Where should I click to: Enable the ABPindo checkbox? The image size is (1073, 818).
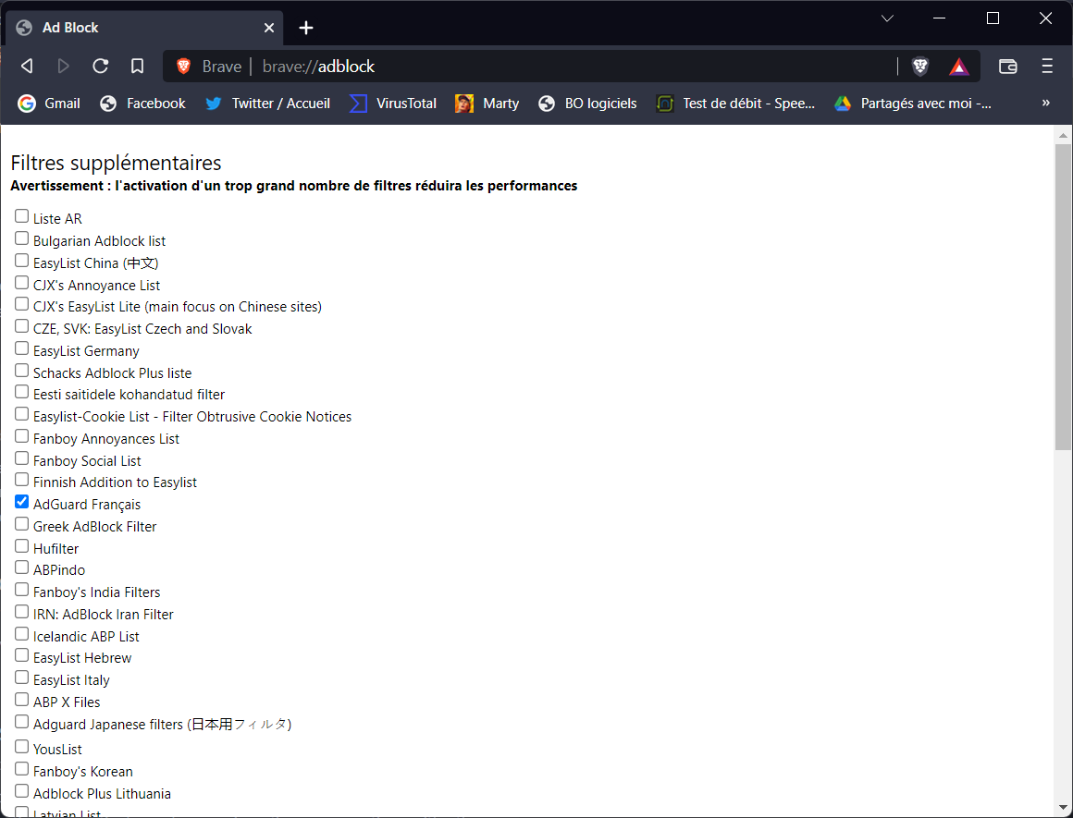point(22,568)
